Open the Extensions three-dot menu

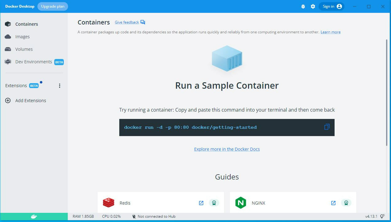click(59, 86)
